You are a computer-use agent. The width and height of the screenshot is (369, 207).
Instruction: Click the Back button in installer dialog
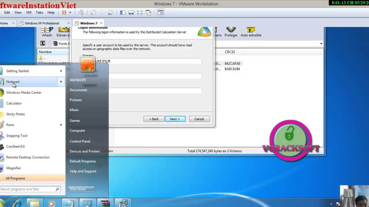154,119
